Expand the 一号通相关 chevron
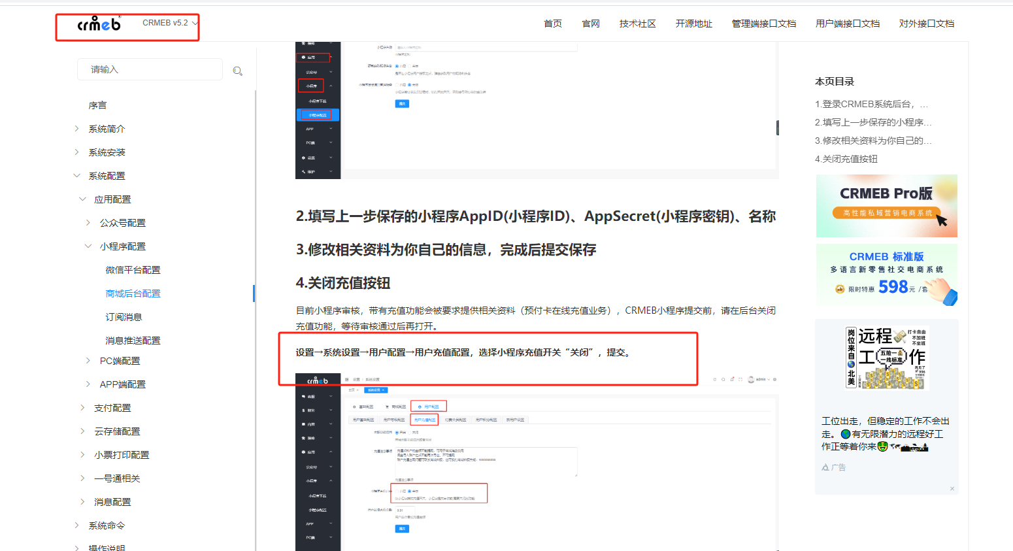The image size is (1013, 551). pos(82,478)
